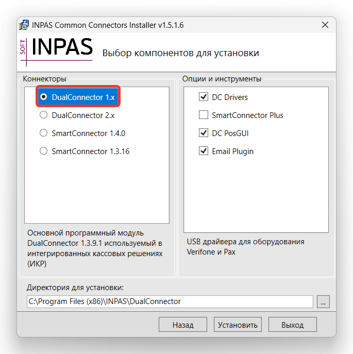Image resolution: width=353 pixels, height=354 pixels.
Task: Toggle the Email Plugin checkbox
Action: (x=204, y=151)
